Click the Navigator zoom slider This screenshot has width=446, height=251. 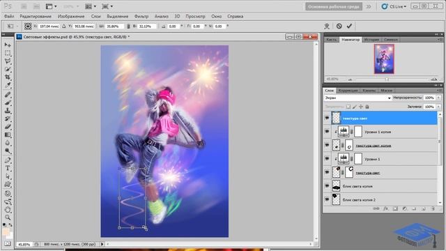387,79
